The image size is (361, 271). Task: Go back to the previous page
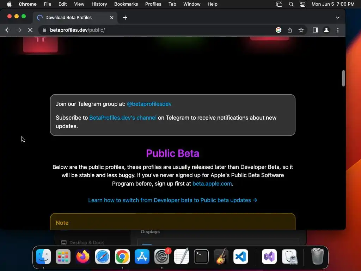[8, 30]
